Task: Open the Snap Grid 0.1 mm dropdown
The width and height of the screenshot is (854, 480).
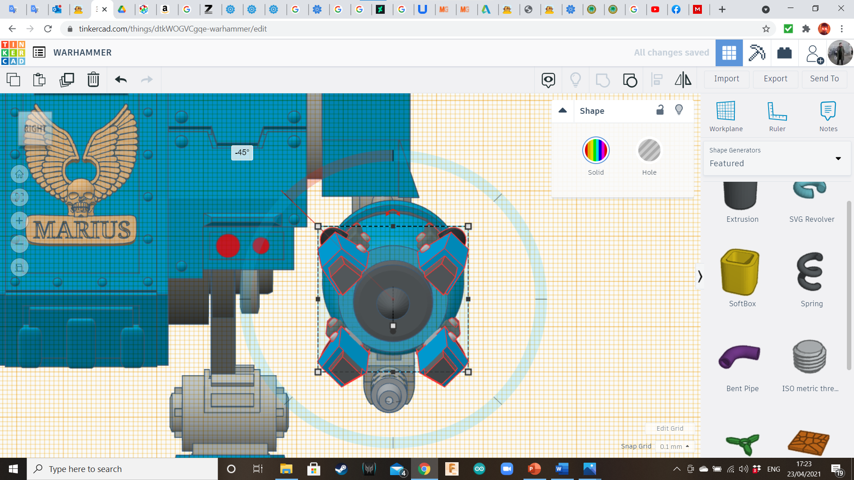Action: tap(675, 447)
